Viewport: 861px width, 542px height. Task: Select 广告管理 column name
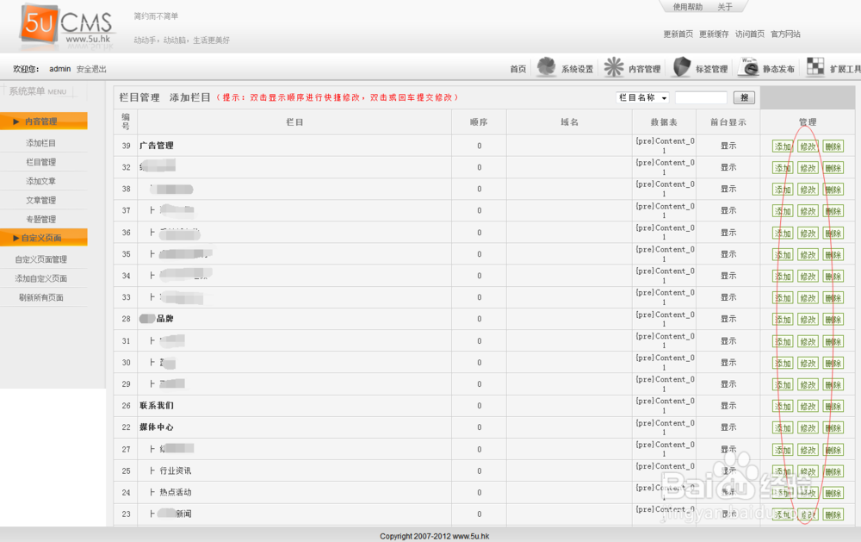click(x=157, y=146)
